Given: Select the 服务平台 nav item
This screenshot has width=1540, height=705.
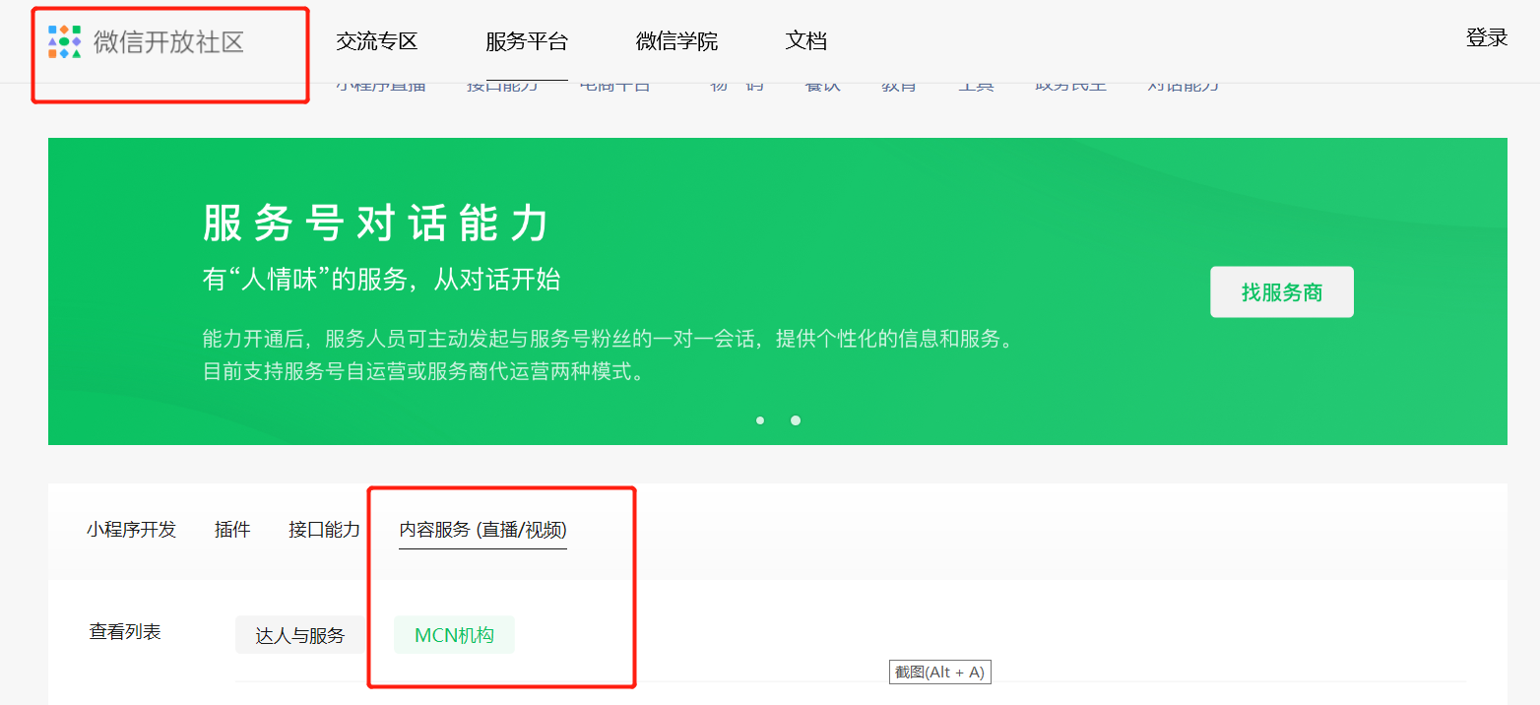Looking at the screenshot, I should (x=527, y=41).
